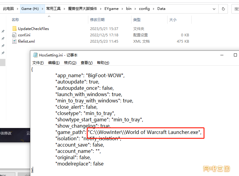Image resolution: width=239 pixels, height=176 pixels.
Task: Click the "app_name" line in Notepad
Action: (x=90, y=75)
